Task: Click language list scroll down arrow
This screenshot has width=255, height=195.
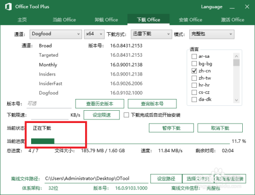Action: tap(236, 100)
